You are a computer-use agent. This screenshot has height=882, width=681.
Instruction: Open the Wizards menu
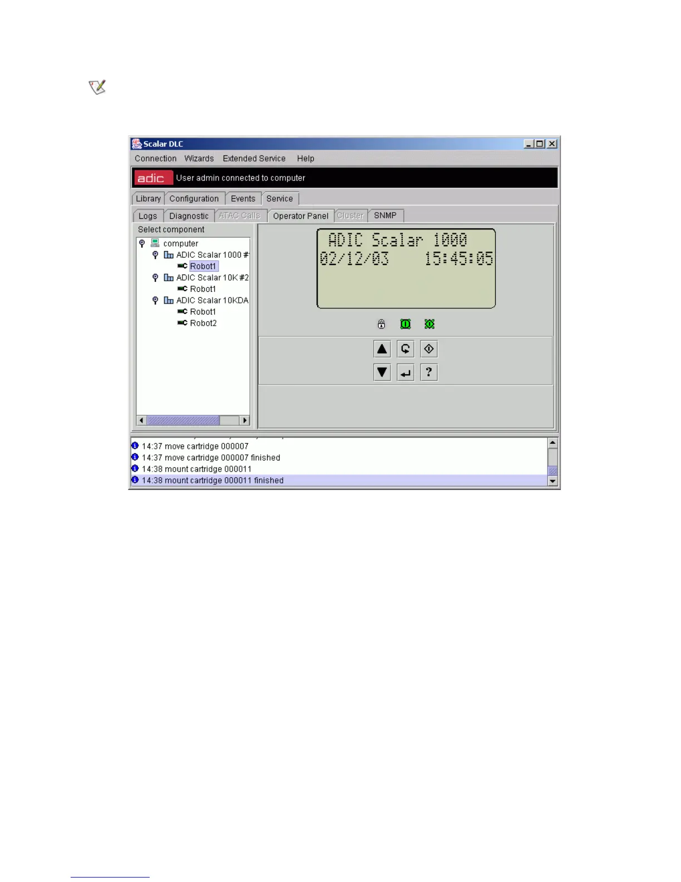199,159
